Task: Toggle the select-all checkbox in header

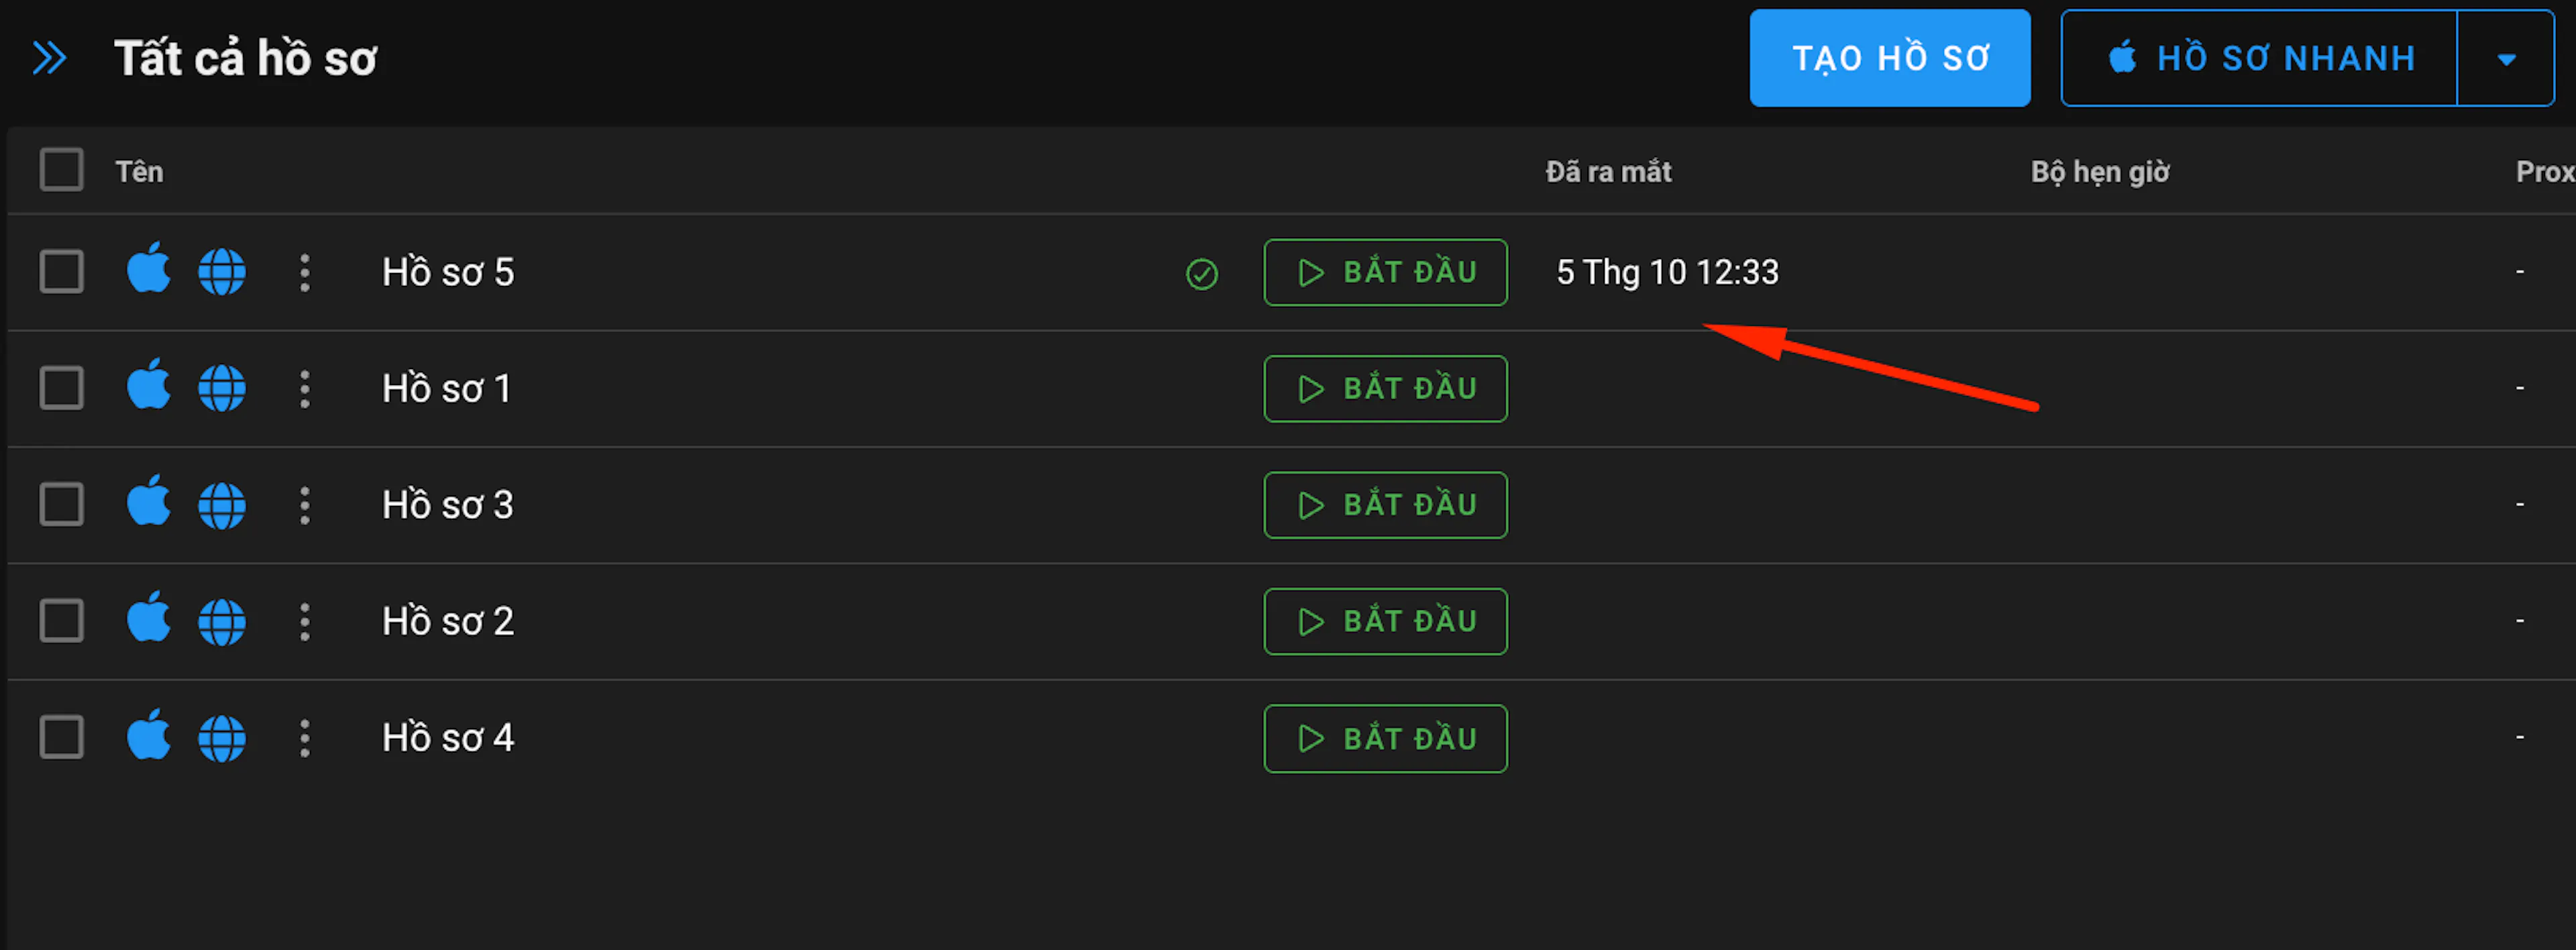Action: click(61, 170)
